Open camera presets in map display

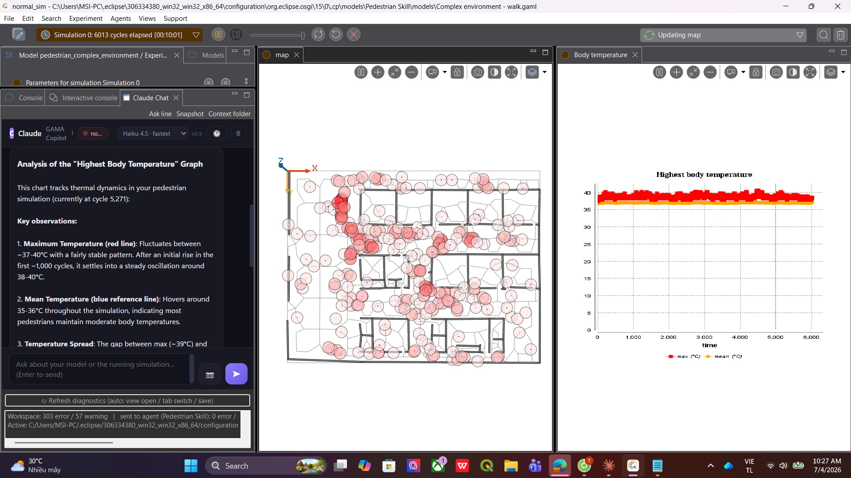432,72
